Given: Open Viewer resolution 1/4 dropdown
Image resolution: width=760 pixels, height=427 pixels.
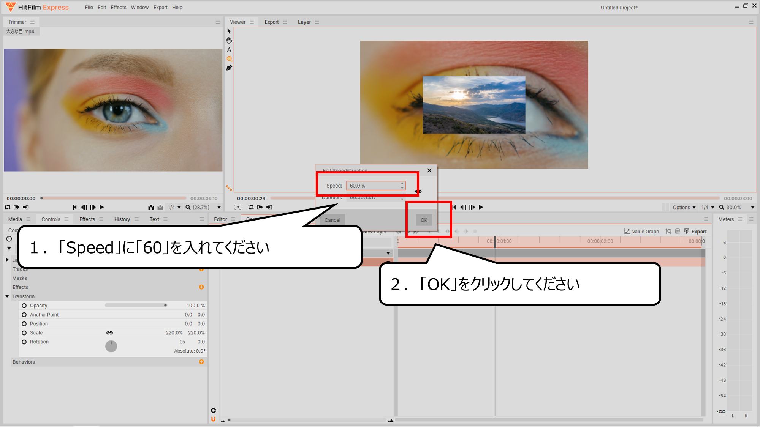Looking at the screenshot, I should pos(708,207).
